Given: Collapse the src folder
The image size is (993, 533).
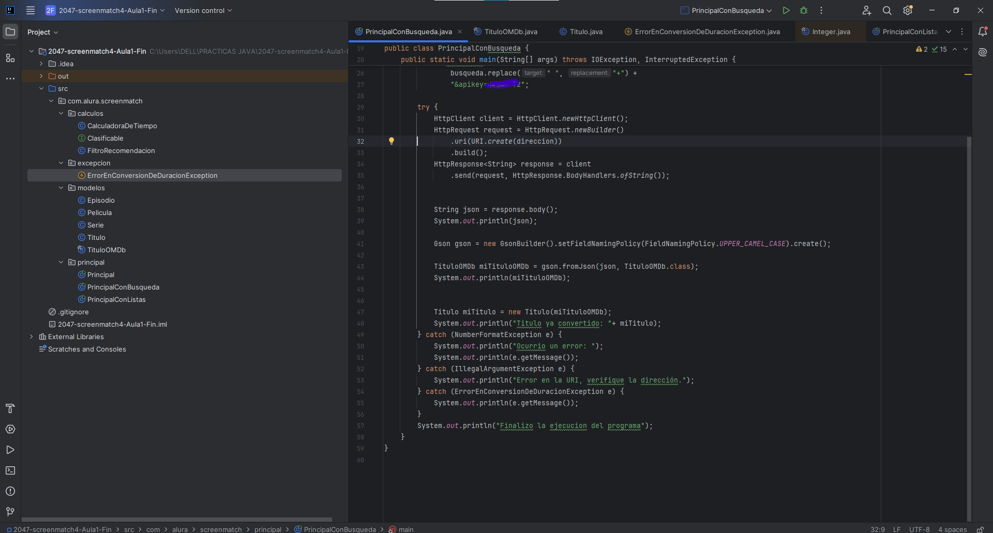Looking at the screenshot, I should [41, 88].
